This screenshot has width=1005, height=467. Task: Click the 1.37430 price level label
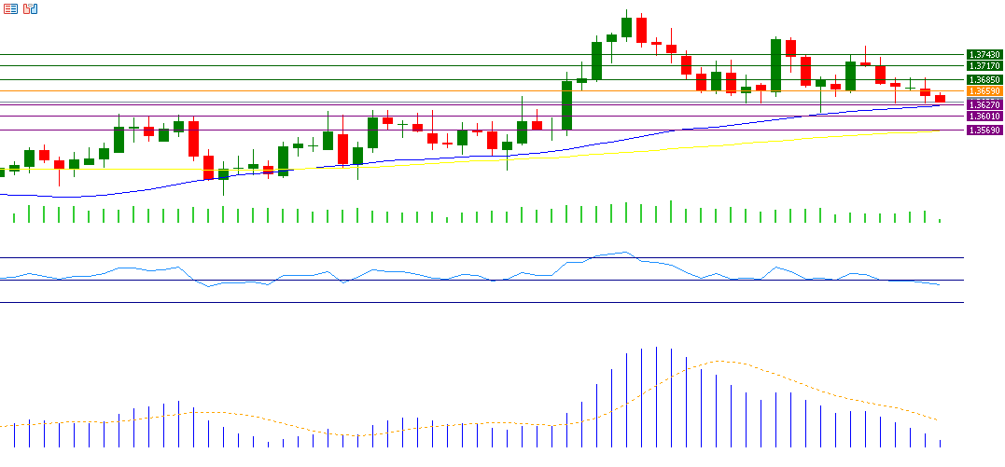pyautogui.click(x=984, y=55)
